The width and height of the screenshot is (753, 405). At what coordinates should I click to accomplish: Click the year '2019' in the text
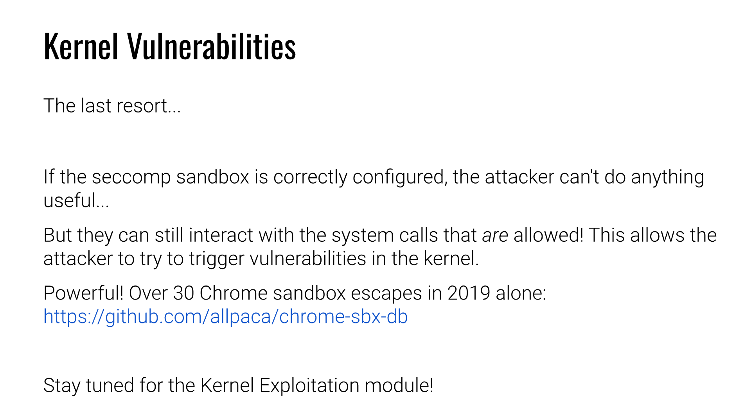pos(469,293)
